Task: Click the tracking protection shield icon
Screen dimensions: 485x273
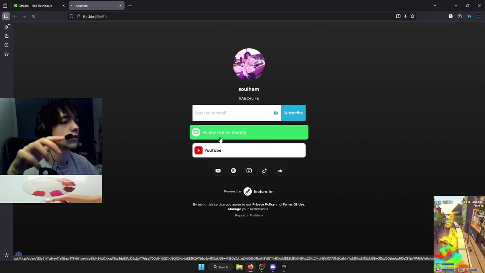Action: coord(71,16)
